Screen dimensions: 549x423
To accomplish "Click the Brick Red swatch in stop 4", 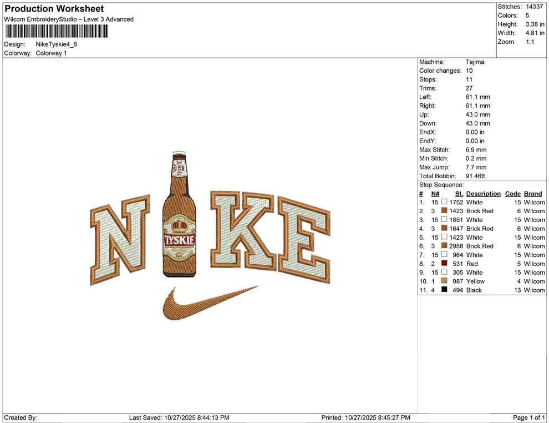I will tap(444, 228).
